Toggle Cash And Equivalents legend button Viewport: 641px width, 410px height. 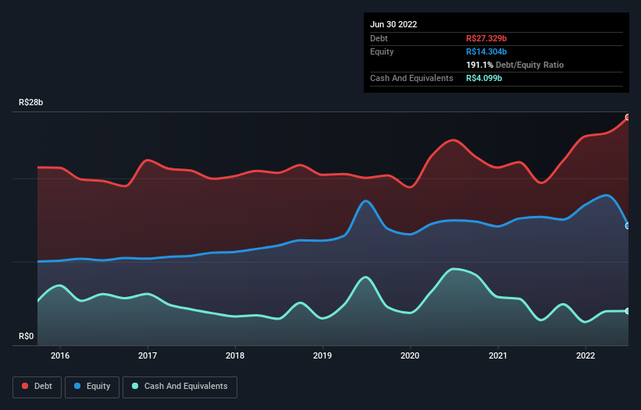click(180, 387)
